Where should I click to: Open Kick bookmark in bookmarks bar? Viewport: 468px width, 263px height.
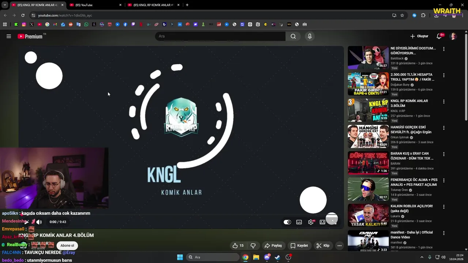(16, 24)
